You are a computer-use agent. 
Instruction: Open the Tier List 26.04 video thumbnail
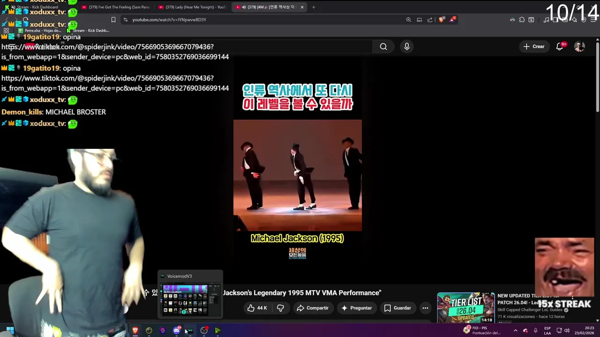pos(466,308)
